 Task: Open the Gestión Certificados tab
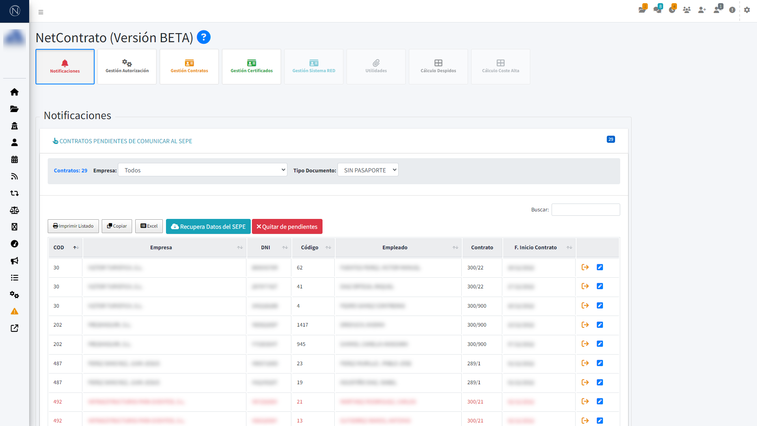(252, 67)
